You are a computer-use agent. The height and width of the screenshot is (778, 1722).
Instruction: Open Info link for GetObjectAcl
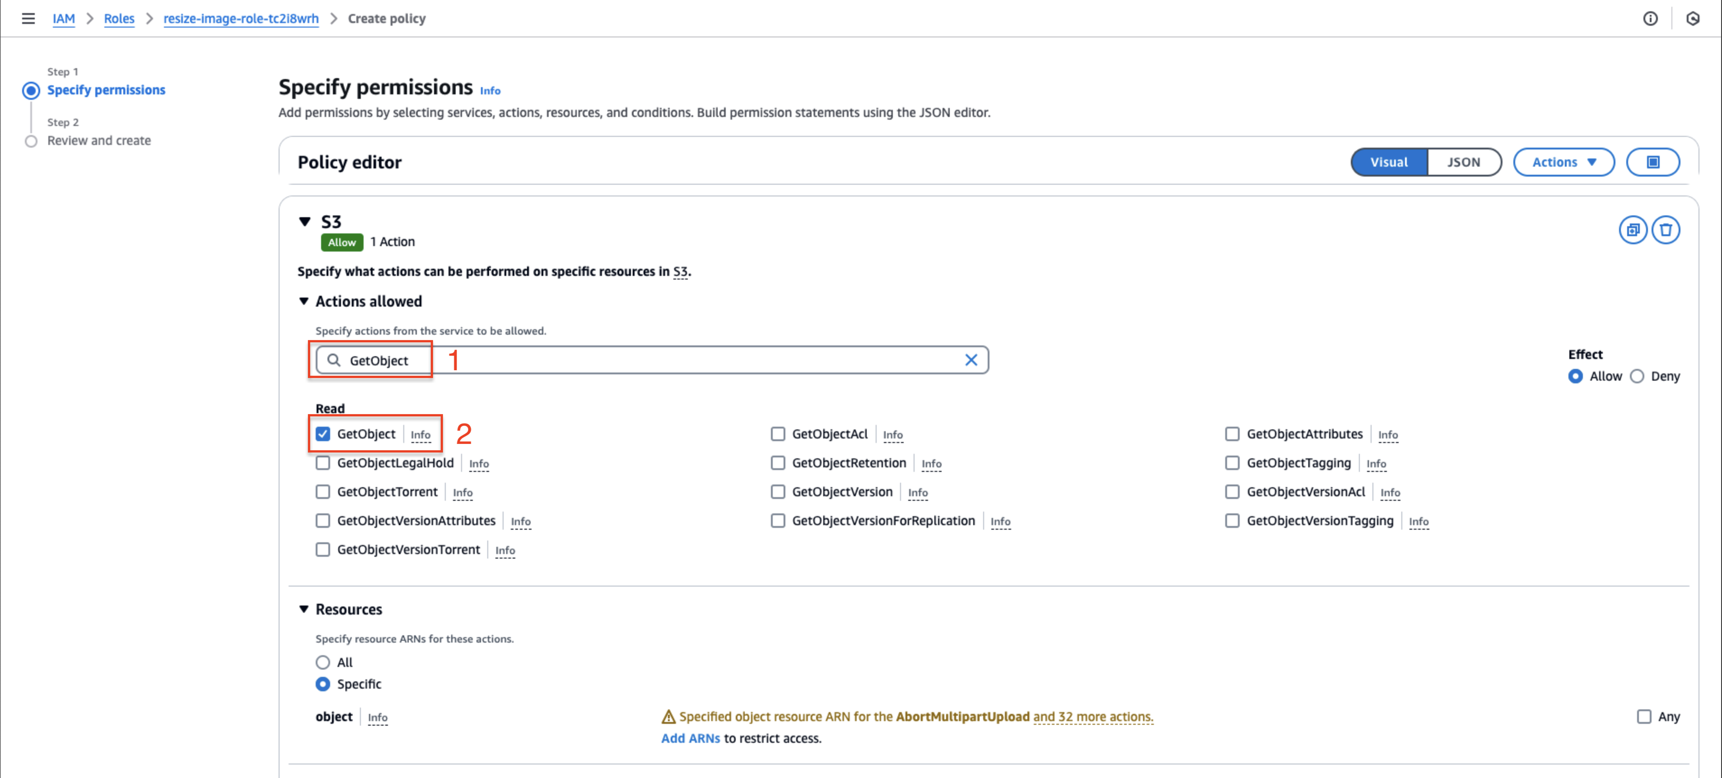tap(892, 434)
